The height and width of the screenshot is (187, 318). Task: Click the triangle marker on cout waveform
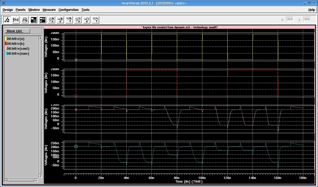click(x=76, y=110)
